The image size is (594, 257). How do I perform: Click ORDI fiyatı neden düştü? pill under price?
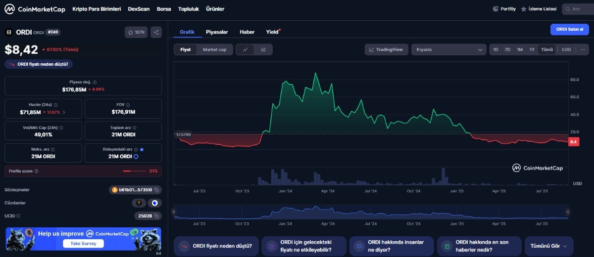pos(39,64)
